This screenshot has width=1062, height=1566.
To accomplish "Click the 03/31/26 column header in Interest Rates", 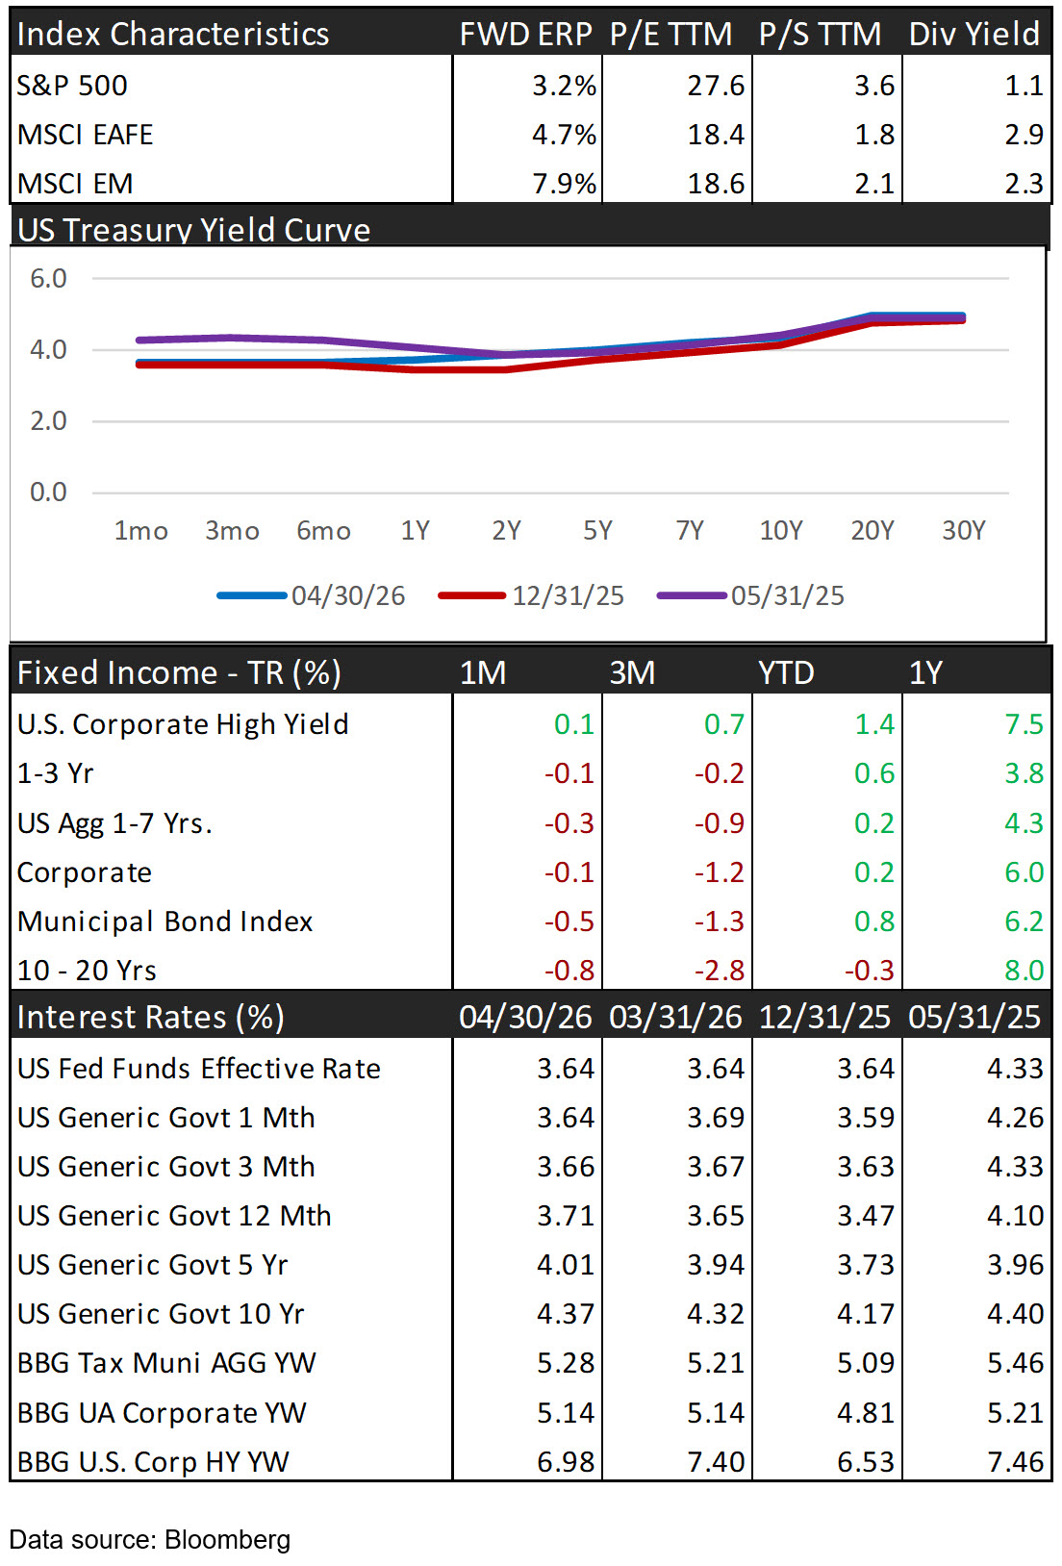I will point(675,1017).
